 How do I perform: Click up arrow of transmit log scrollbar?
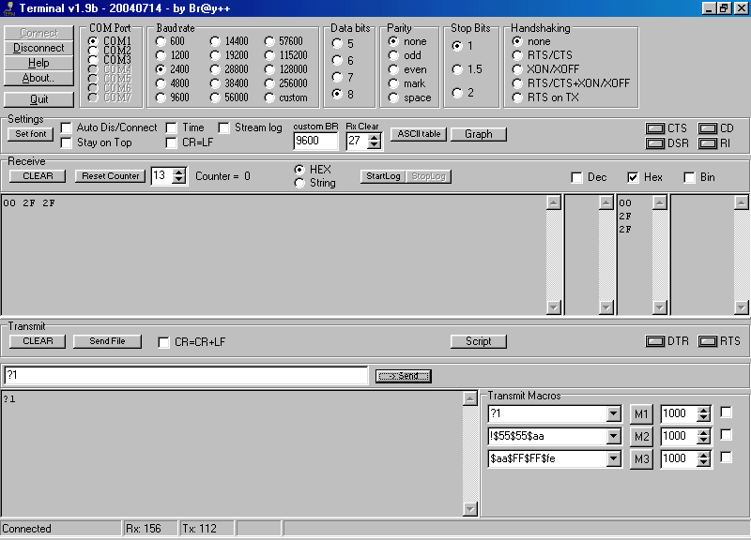(x=470, y=398)
